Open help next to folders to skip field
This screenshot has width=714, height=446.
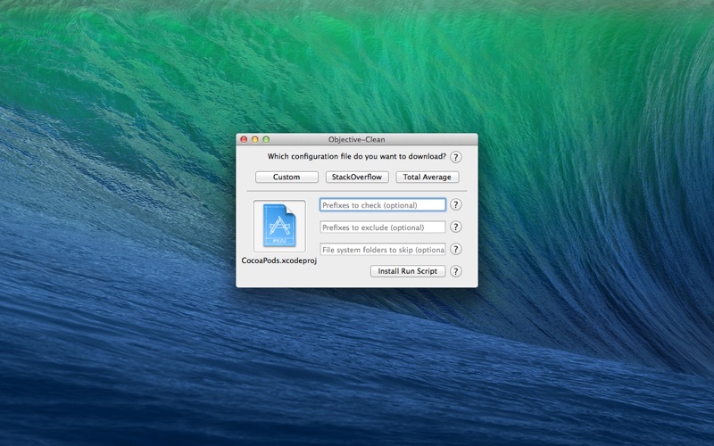(455, 250)
